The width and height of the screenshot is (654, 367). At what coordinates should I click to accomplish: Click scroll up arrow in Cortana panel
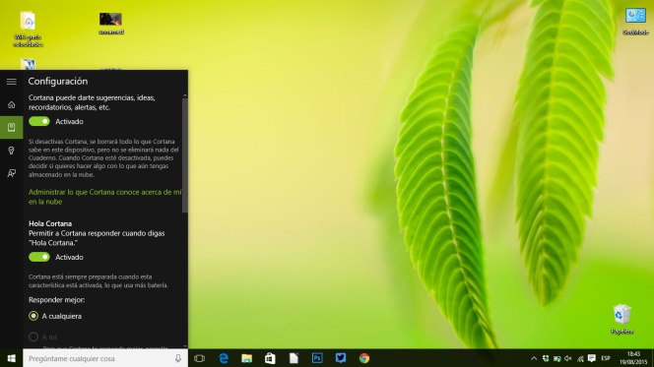point(185,96)
